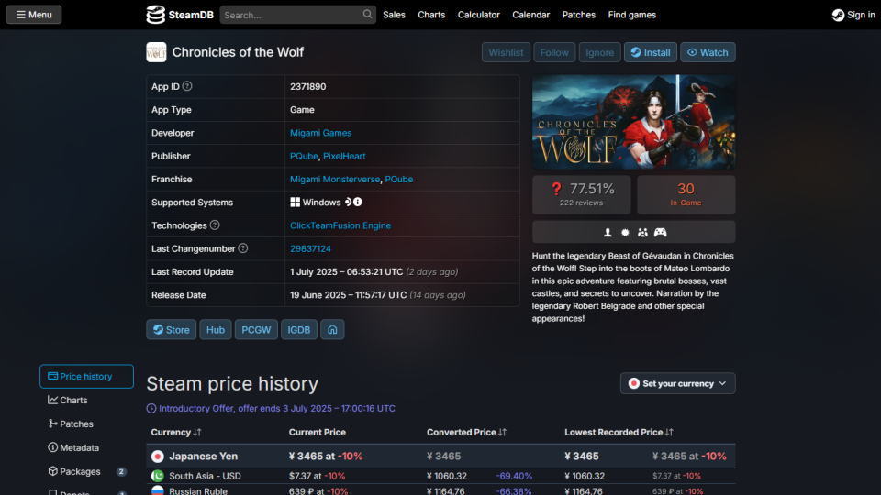Open the Store button
The width and height of the screenshot is (881, 495).
pos(172,329)
